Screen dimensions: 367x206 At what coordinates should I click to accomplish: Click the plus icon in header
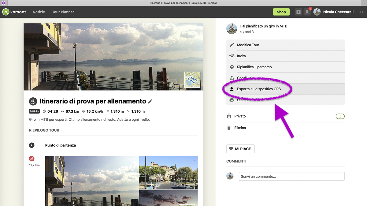(298, 12)
